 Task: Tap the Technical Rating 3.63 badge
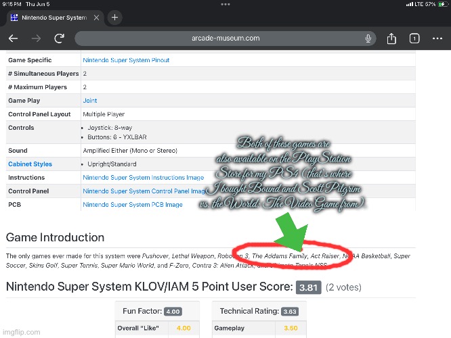click(290, 312)
